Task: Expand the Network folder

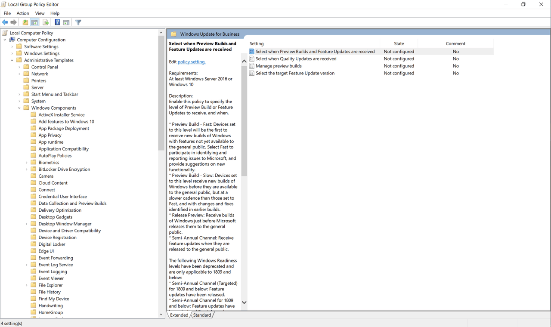Action: (19, 74)
